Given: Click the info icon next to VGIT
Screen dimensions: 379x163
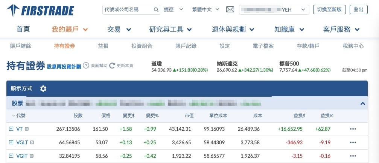Looking at the screenshot, I should click(32, 156).
